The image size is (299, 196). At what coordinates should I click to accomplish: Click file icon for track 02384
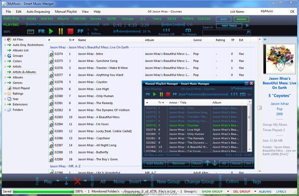coord(51,124)
